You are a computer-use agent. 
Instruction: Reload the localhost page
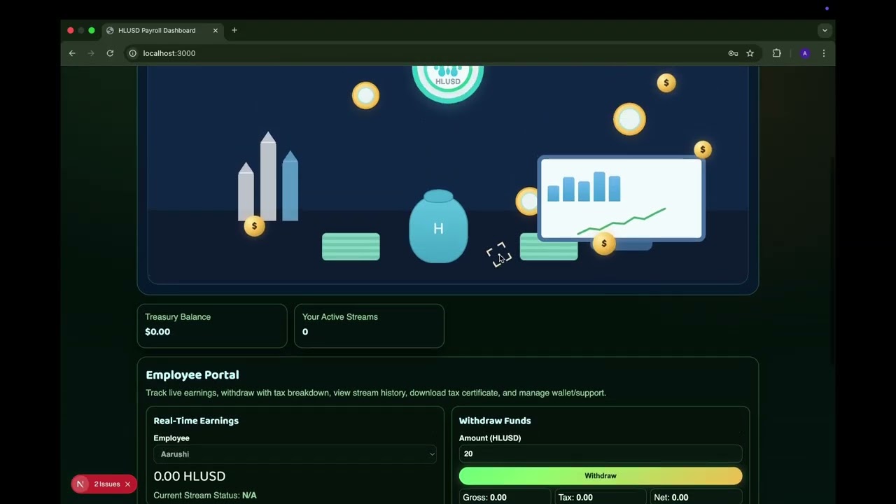(110, 53)
